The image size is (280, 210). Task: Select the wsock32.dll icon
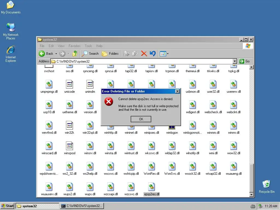pyautogui.click(x=192, y=167)
